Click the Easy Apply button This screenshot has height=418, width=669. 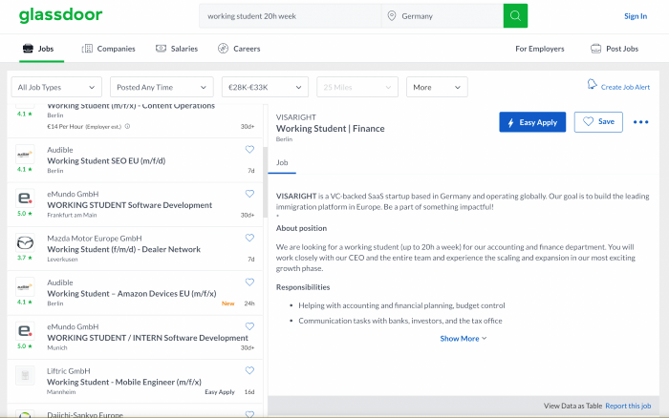[532, 122]
